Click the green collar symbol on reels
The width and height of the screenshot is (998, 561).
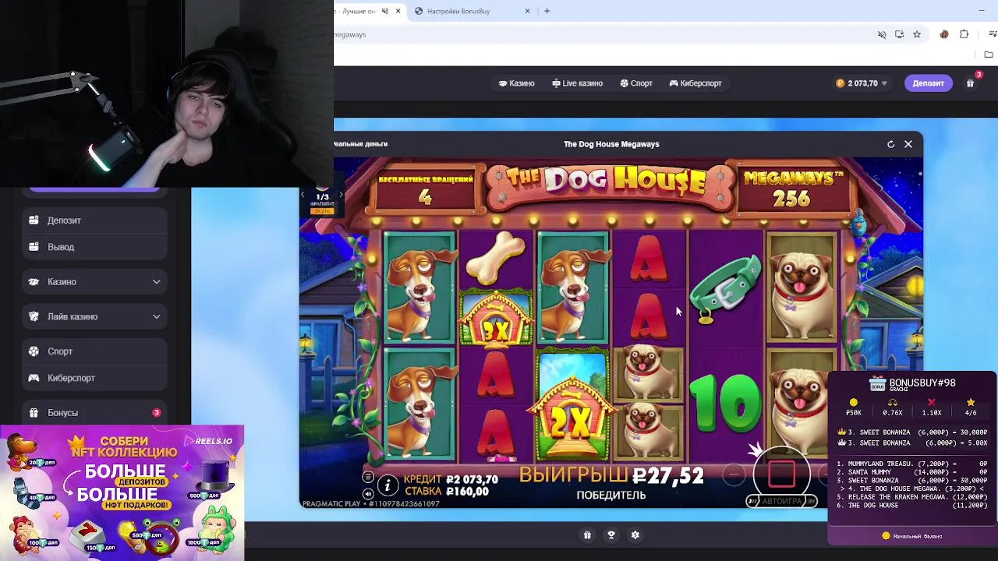pyautogui.click(x=725, y=288)
